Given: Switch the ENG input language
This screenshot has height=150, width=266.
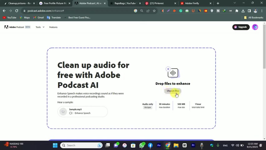Looking at the screenshot, I should pyautogui.click(x=225, y=145).
